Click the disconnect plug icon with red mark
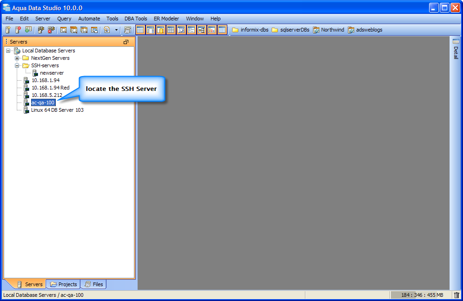This screenshot has height=301, width=463. (52, 30)
